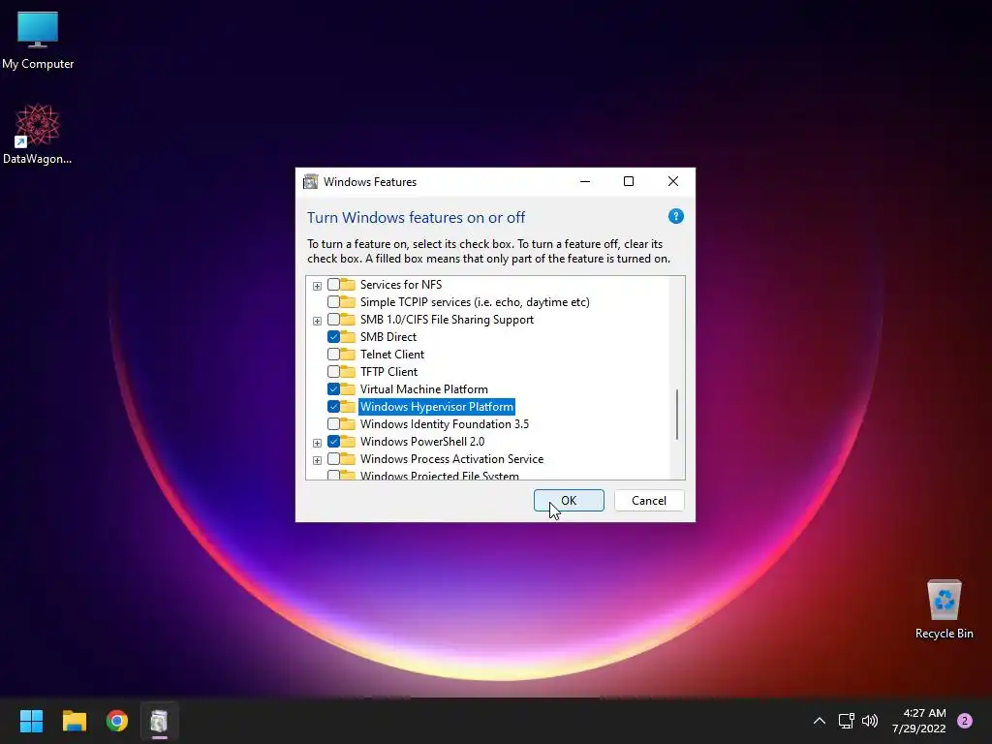Check Windows Process Activation Service box
992x744 pixels.
(333, 458)
